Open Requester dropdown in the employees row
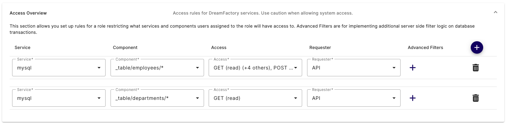The height and width of the screenshot is (125, 508). click(354, 68)
